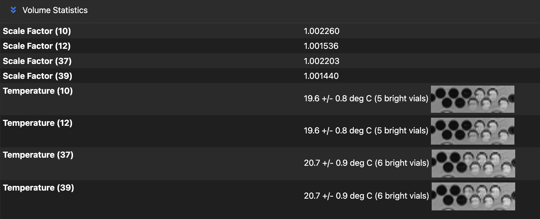Select the Temperature (37) row label
The width and height of the screenshot is (540, 219).
point(38,155)
